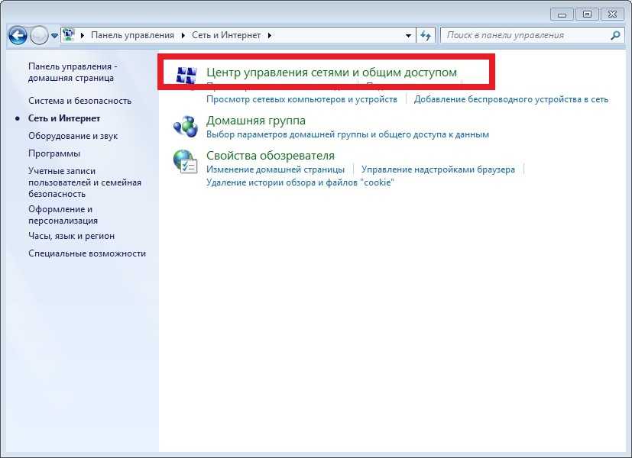Open Изменение домашней страницы link
The width and height of the screenshot is (632, 458).
point(275,169)
